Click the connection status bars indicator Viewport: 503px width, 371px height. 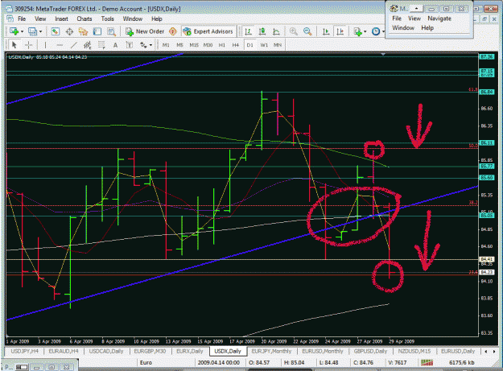[427, 363]
